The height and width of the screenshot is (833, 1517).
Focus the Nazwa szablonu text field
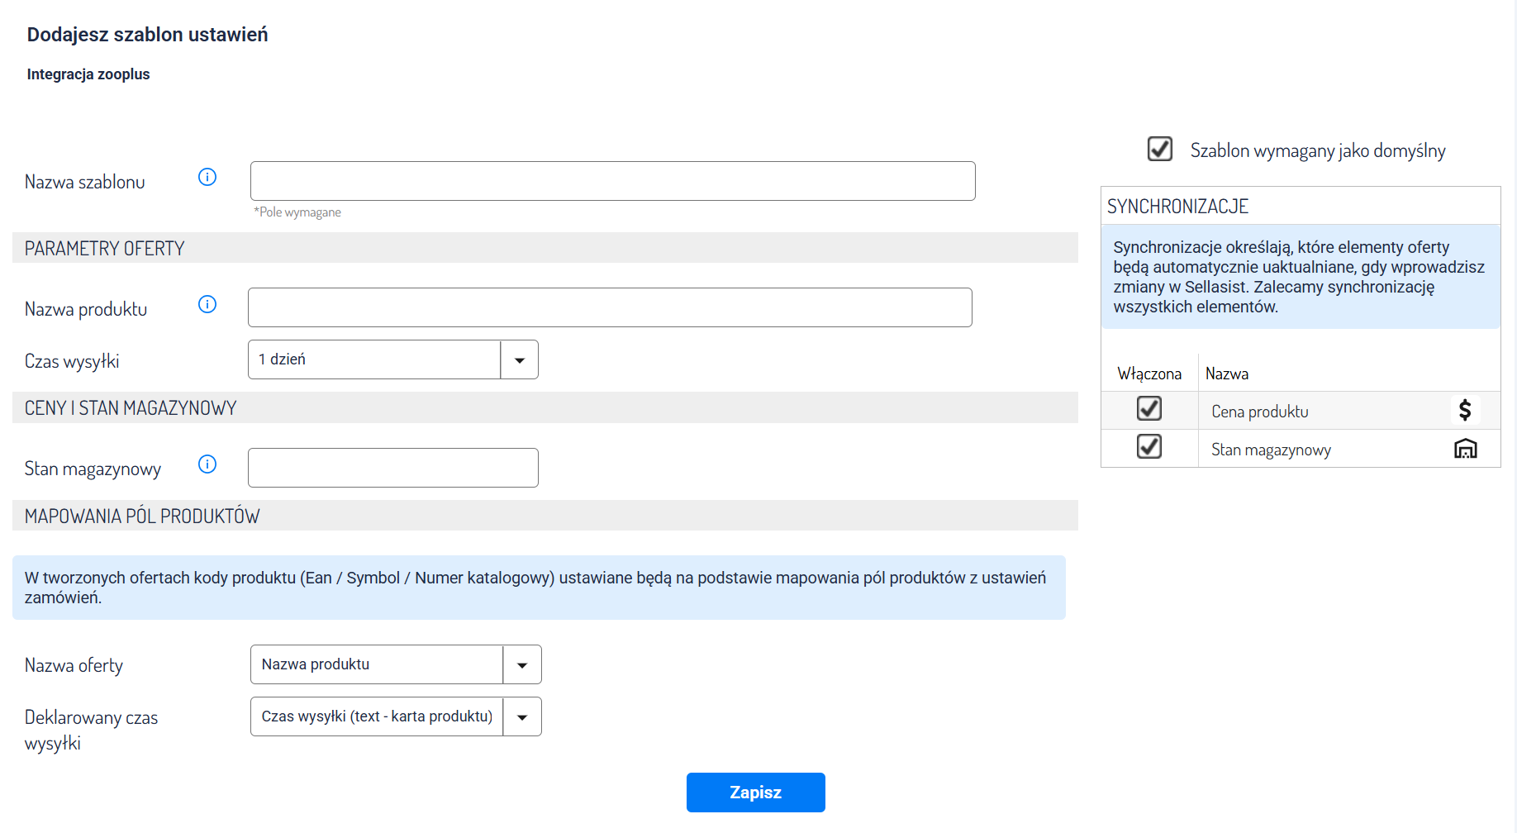tap(612, 181)
